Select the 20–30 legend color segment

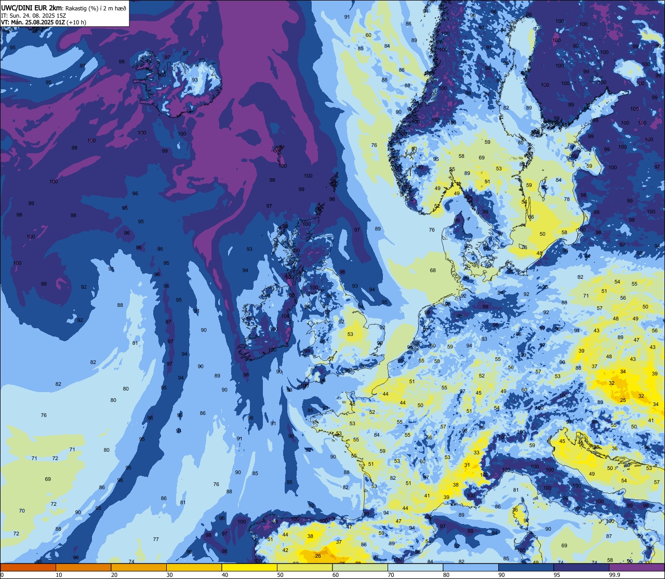coord(139,567)
